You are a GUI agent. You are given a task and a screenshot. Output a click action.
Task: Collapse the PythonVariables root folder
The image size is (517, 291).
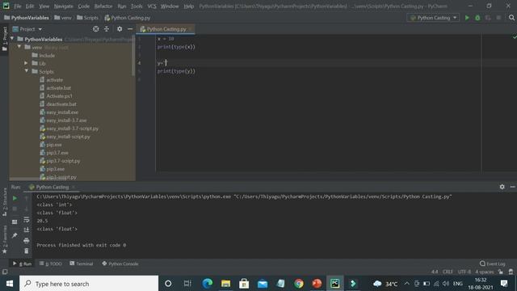pyautogui.click(x=12, y=39)
